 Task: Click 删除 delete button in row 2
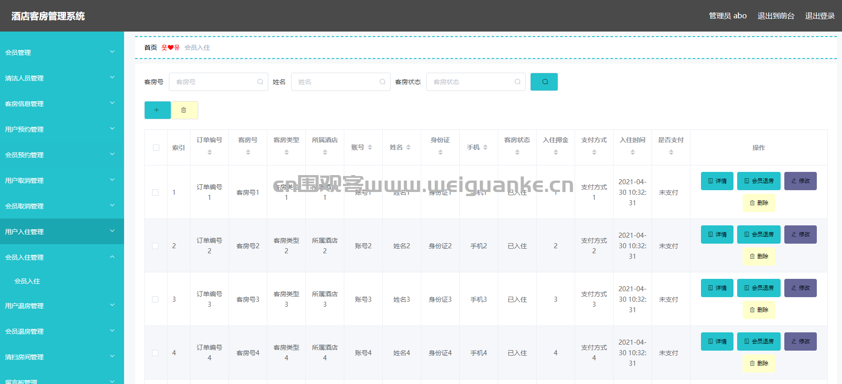(x=759, y=256)
